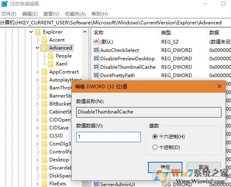
Task: Click the (默认) string value icon
Action: pos(96,42)
